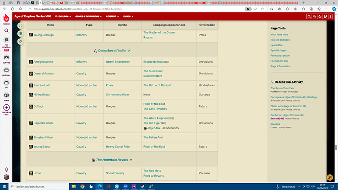Screen dimensions: 338x190
Task: Open browser read aloud icon
Action: click(x=255, y=9)
